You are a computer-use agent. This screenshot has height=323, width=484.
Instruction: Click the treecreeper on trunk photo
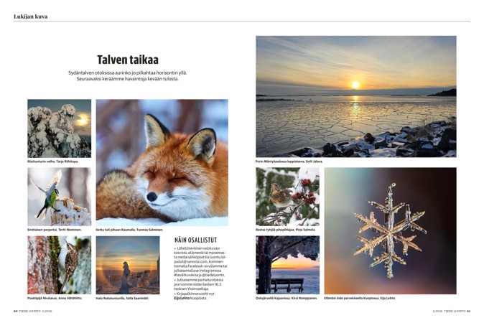click(x=60, y=265)
